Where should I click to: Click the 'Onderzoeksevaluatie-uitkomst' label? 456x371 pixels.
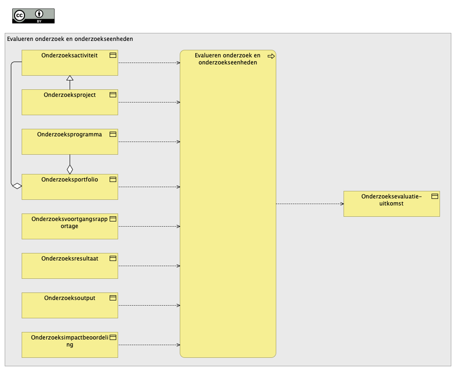(392, 200)
